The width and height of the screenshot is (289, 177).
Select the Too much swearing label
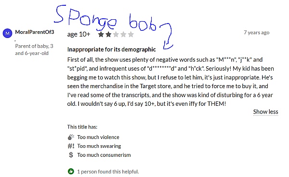click(x=99, y=146)
